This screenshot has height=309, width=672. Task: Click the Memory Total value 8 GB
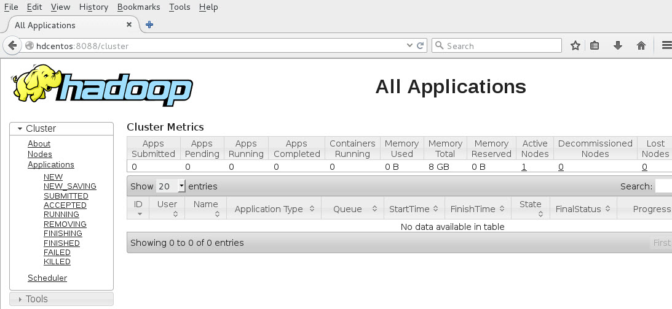pyautogui.click(x=439, y=167)
